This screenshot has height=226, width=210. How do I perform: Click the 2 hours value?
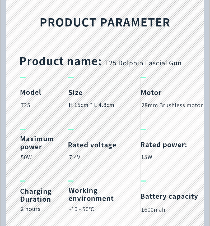[x=30, y=209]
